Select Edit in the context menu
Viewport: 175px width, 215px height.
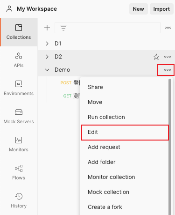click(125, 132)
